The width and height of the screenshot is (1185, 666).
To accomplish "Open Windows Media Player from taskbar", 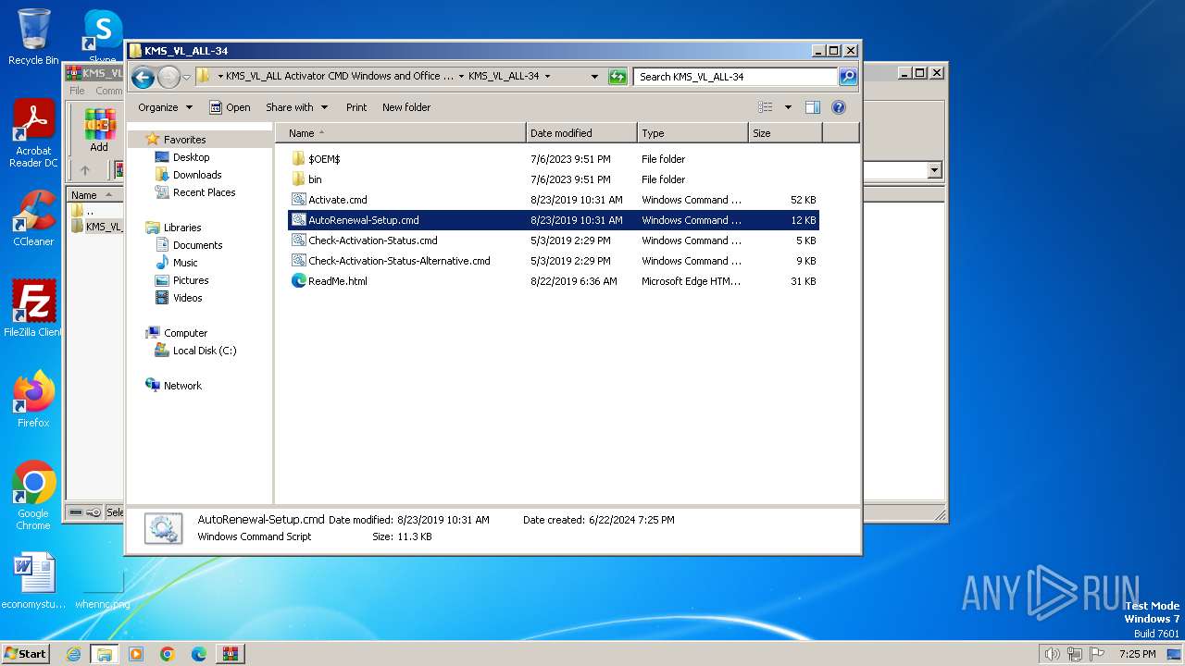I will 136,654.
